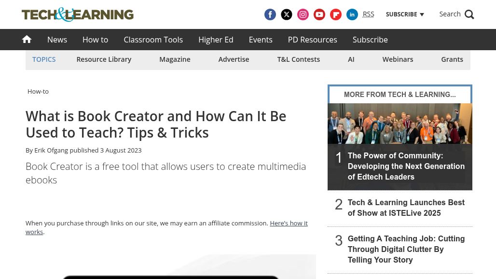The height and width of the screenshot is (279, 496).
Task: Open the Advertise topic link
Action: (x=234, y=59)
